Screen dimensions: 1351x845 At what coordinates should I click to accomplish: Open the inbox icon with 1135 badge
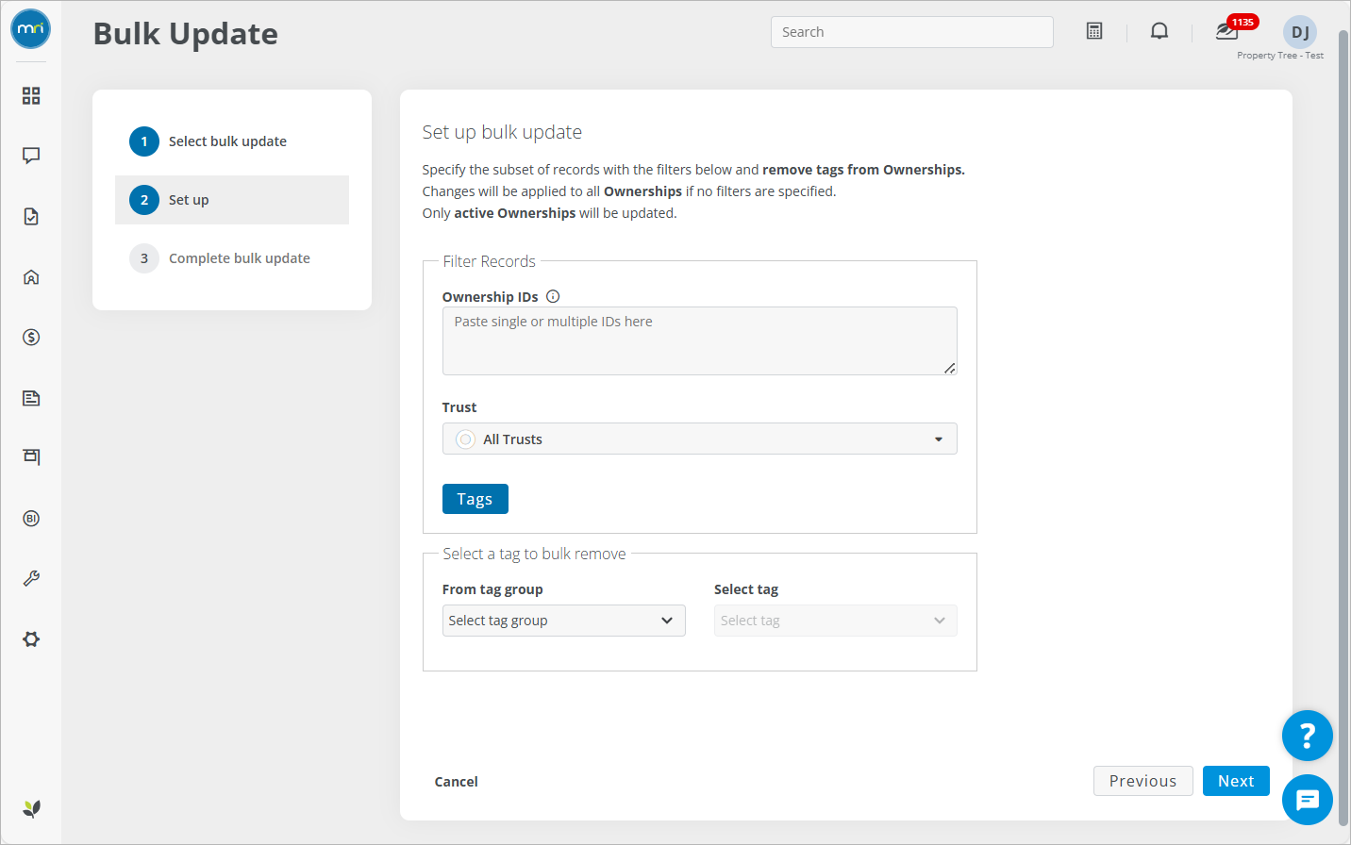(x=1226, y=31)
